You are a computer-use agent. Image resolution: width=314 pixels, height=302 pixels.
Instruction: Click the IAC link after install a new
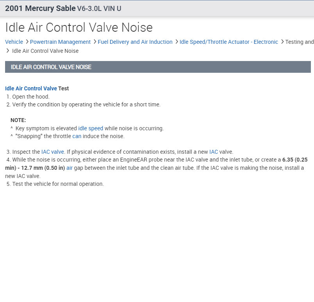pyautogui.click(x=213, y=152)
